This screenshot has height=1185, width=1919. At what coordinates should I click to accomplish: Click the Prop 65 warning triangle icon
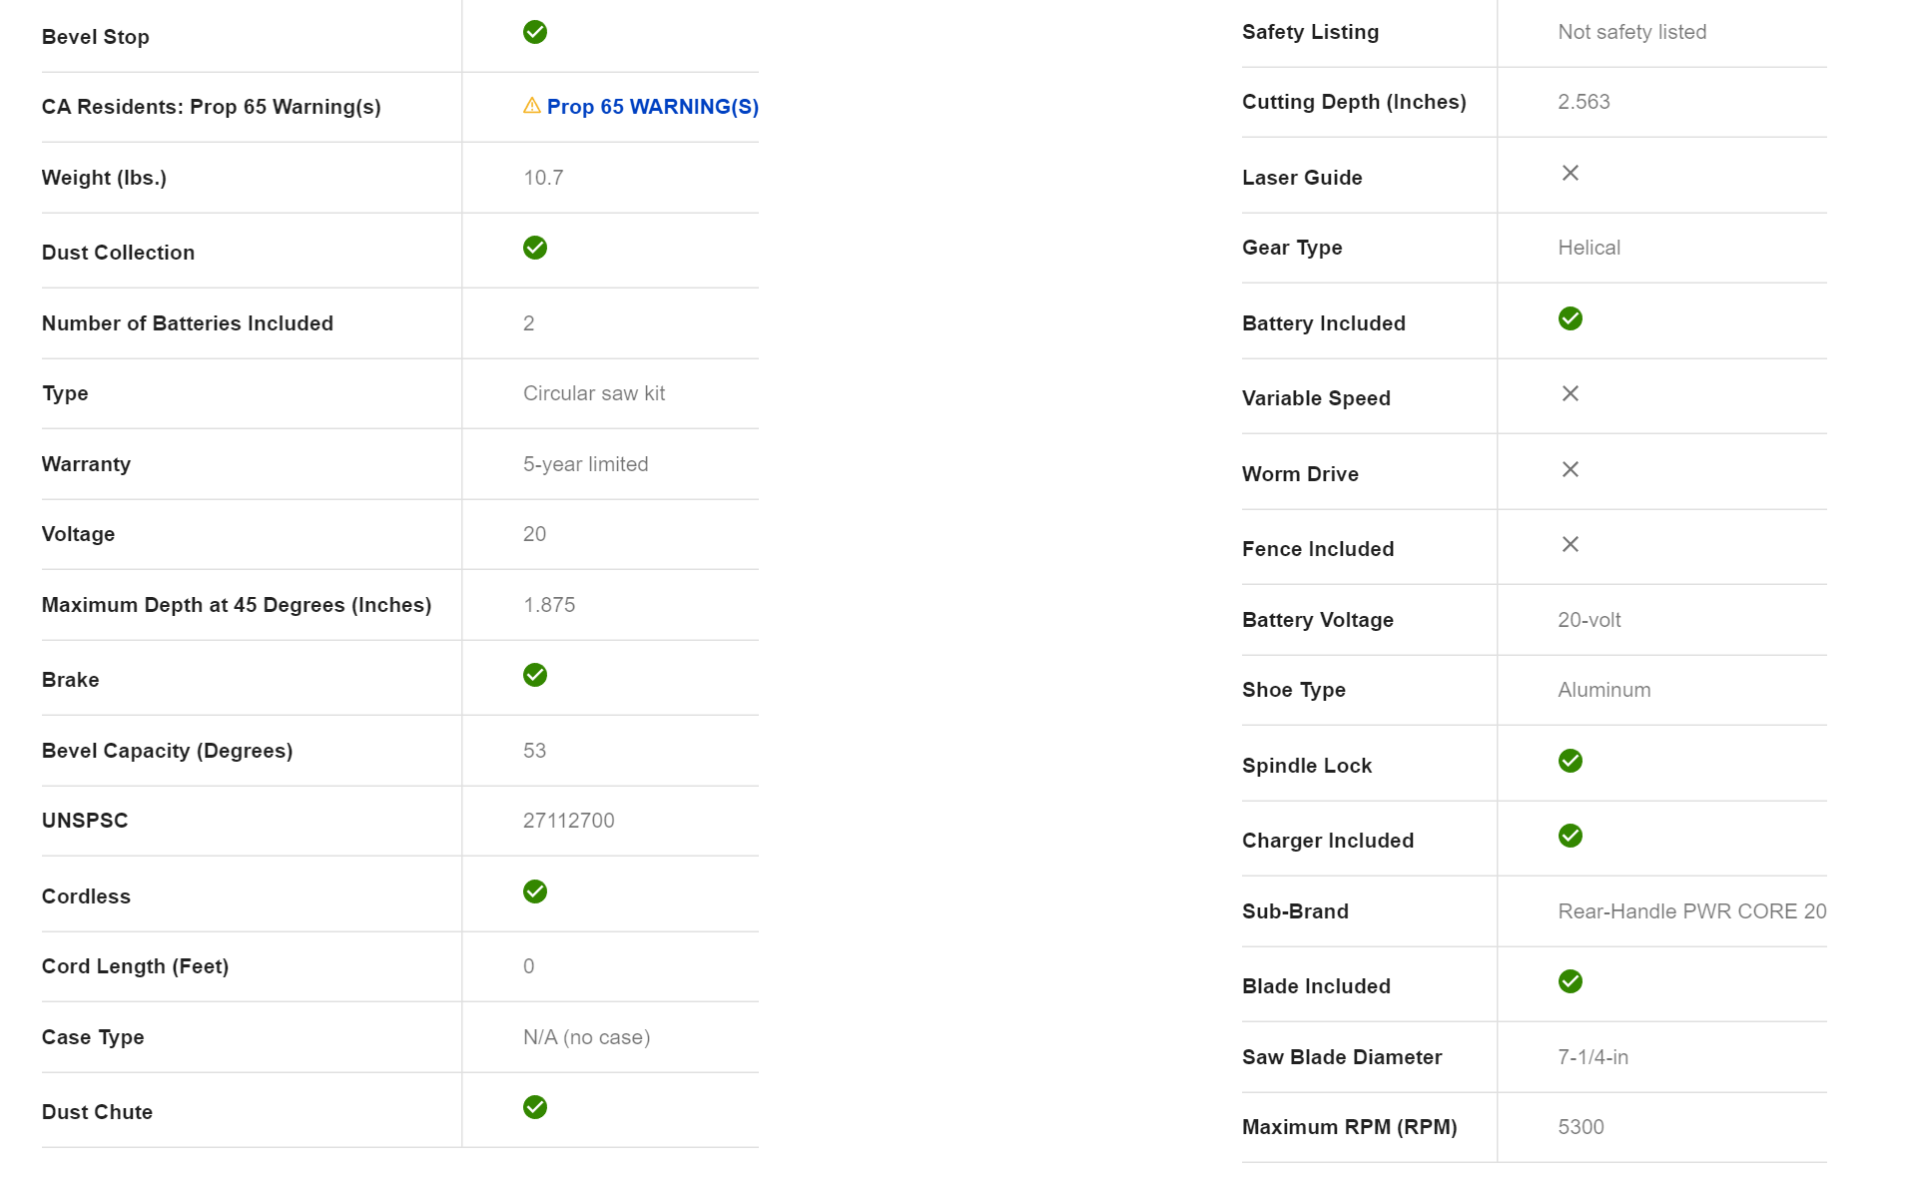532,106
